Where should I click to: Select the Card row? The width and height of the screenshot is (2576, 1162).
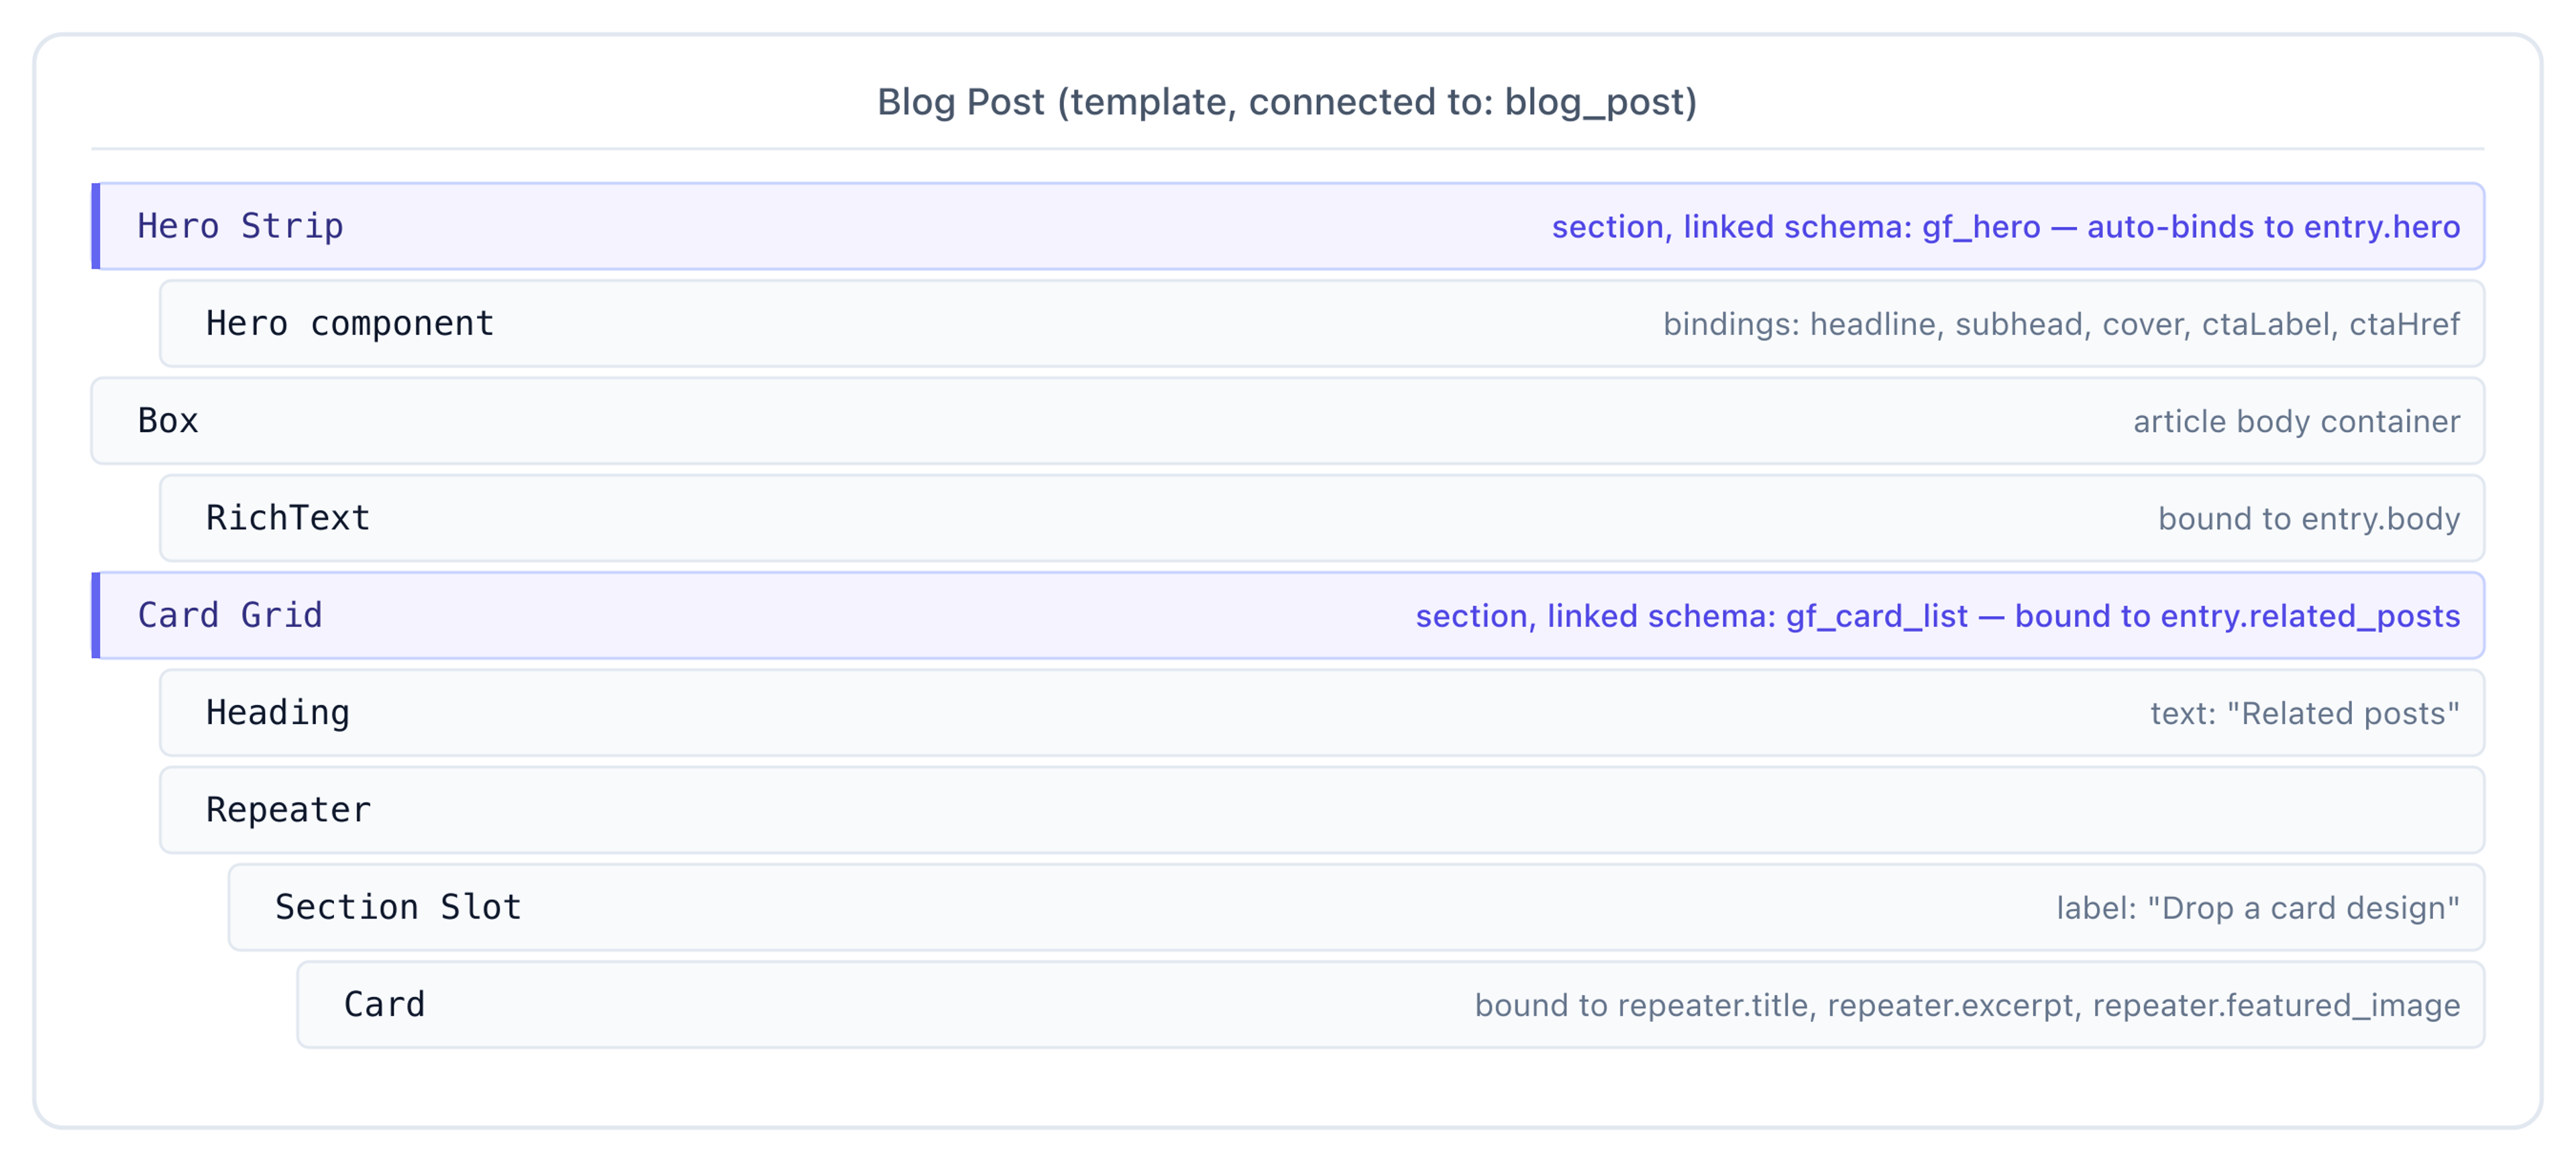tap(1391, 1004)
